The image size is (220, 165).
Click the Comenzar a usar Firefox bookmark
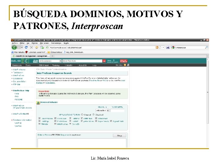[36, 52]
